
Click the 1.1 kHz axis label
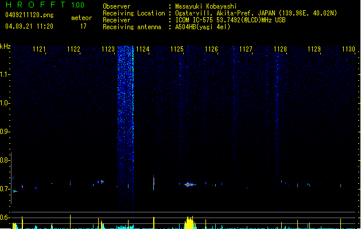(5, 74)
